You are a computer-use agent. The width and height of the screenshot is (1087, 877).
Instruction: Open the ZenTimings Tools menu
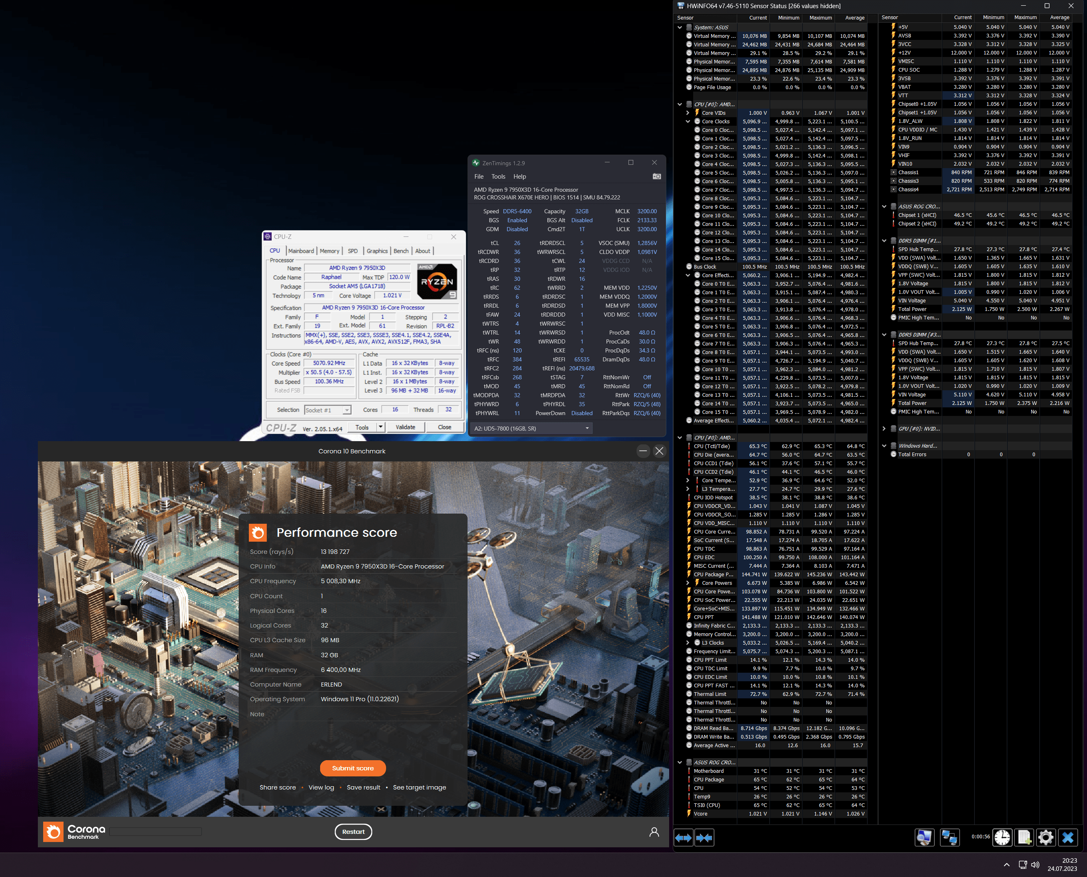pyautogui.click(x=498, y=176)
